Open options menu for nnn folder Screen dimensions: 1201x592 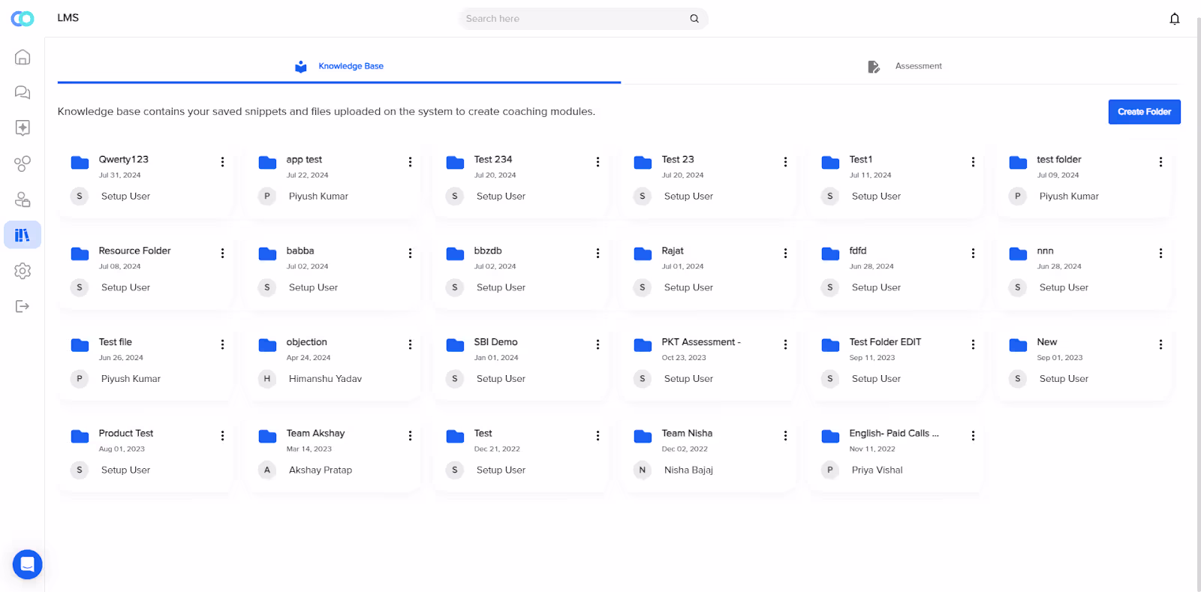point(1160,254)
